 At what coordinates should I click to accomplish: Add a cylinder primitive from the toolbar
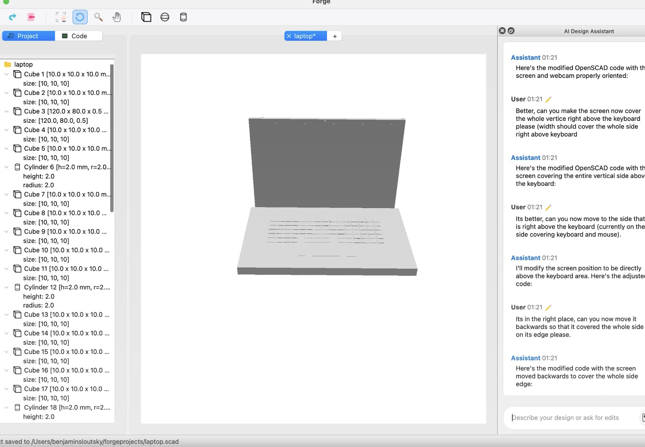click(x=183, y=17)
